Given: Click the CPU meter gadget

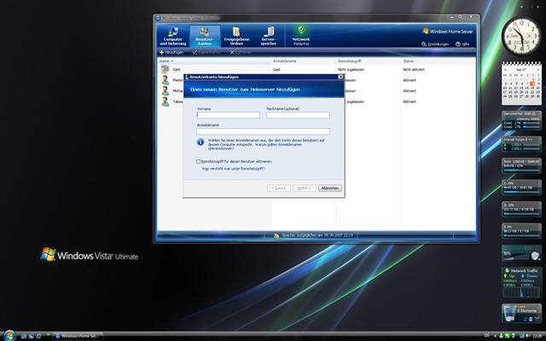Looking at the screenshot, I should (x=521, y=120).
